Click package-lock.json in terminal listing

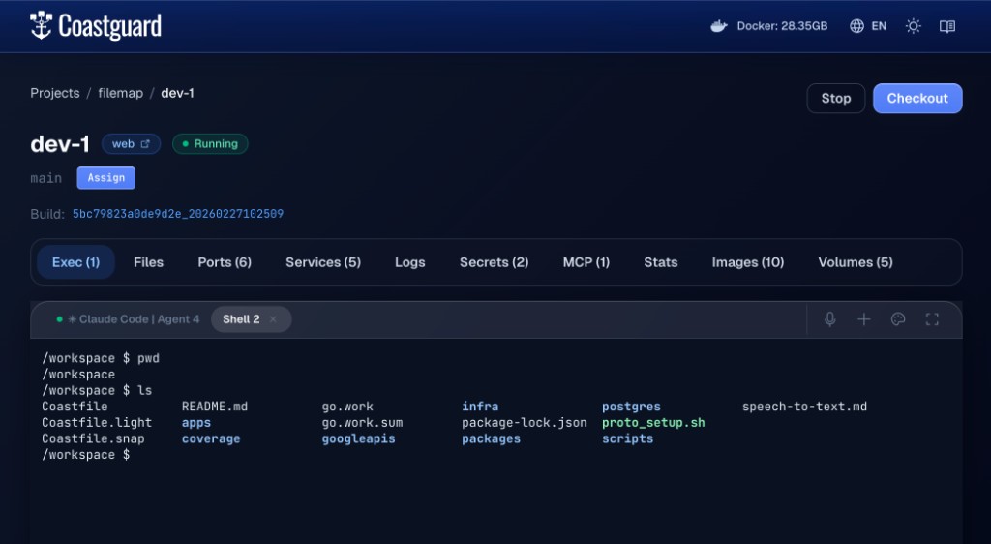point(524,423)
